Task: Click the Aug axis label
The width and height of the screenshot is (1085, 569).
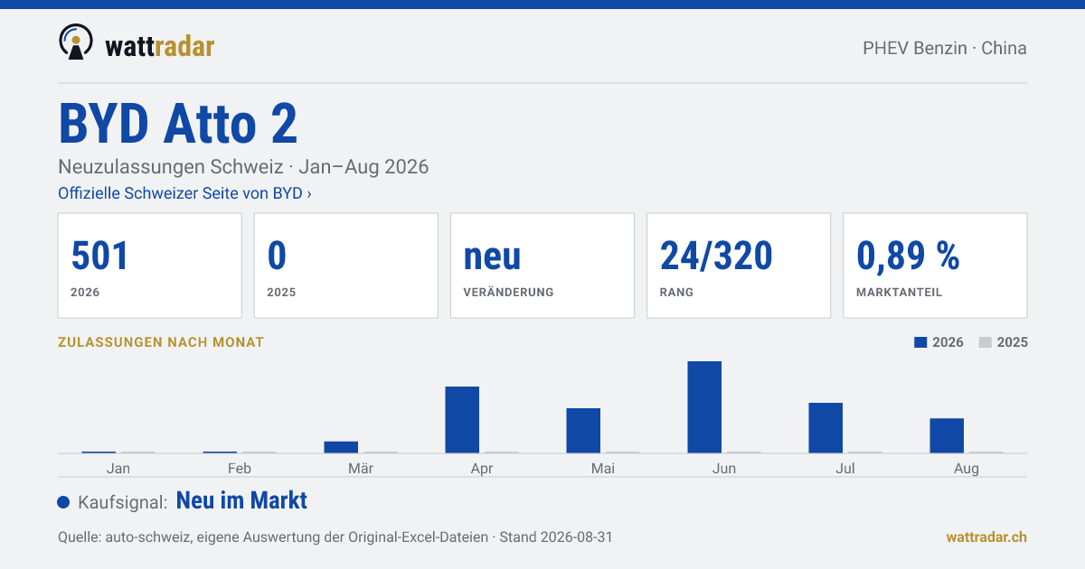Action: coord(967,468)
